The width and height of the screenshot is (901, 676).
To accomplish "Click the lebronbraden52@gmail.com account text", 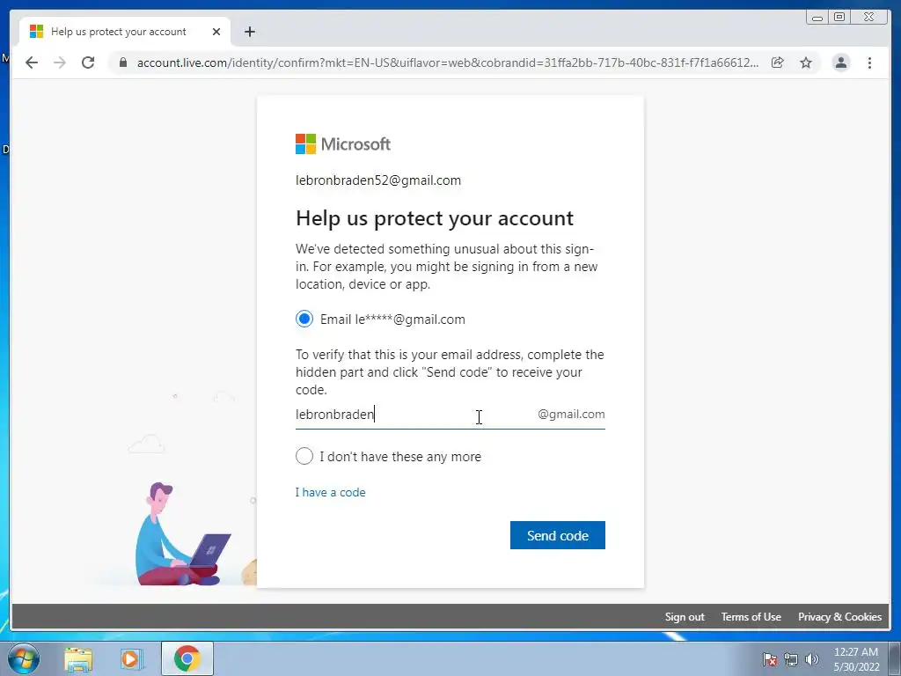I will (x=378, y=180).
